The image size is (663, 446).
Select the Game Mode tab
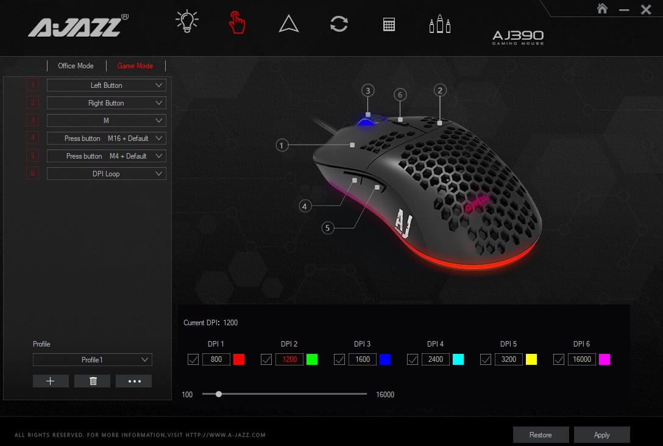[x=135, y=65]
